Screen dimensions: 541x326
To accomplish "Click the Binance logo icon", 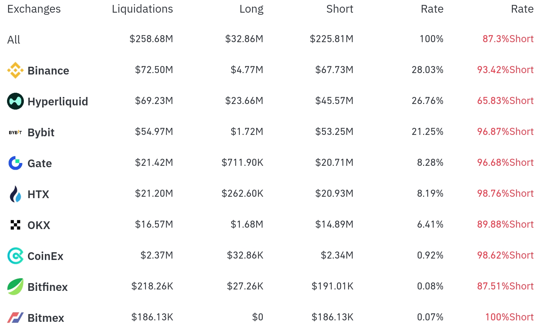I will [15, 70].
